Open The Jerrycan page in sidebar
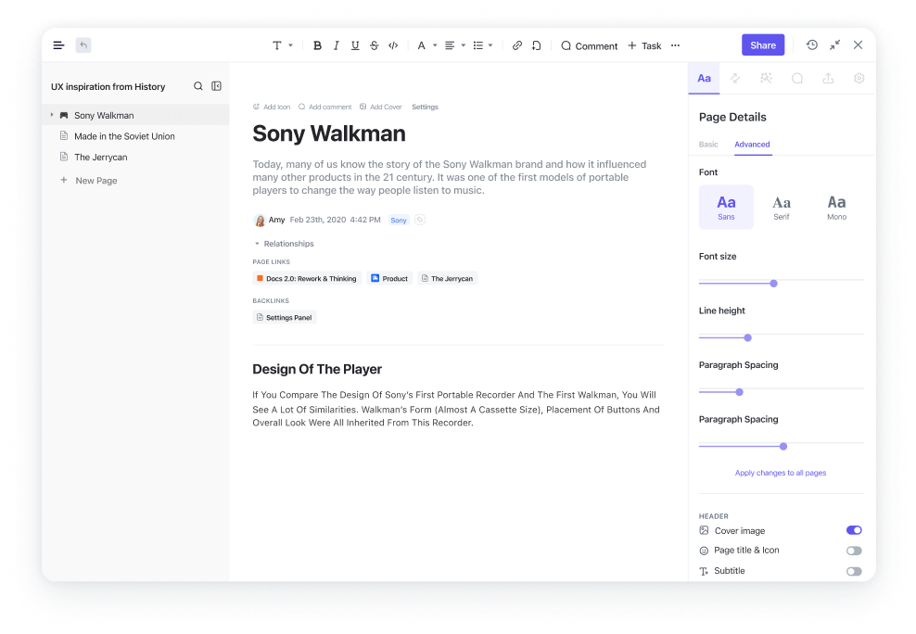 pos(100,157)
